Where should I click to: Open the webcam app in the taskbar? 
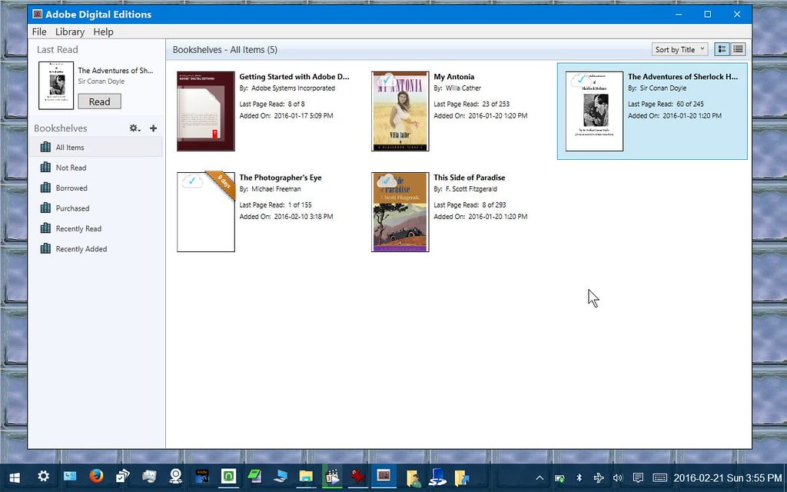tap(176, 476)
